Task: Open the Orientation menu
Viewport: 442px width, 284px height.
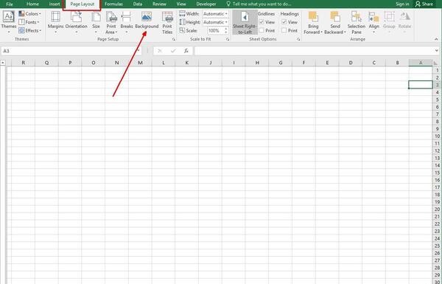Action: click(76, 22)
